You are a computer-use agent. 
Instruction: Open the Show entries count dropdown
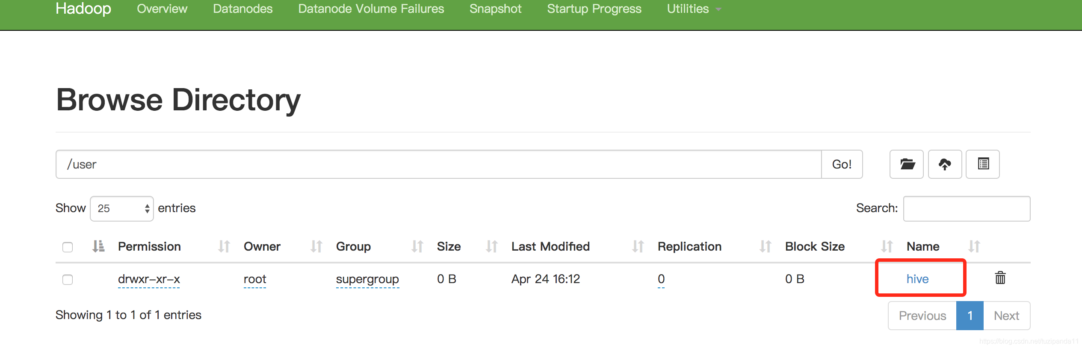122,209
